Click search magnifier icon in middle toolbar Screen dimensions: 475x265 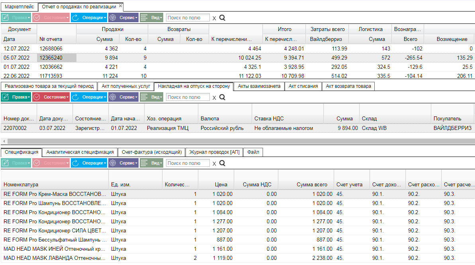coord(222,97)
